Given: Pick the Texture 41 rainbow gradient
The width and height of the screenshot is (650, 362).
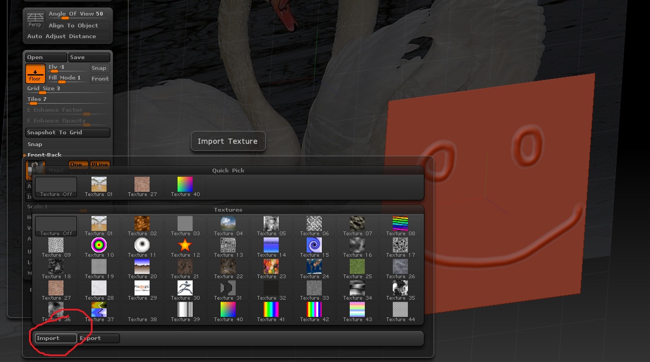Looking at the screenshot, I should pyautogui.click(x=271, y=312).
